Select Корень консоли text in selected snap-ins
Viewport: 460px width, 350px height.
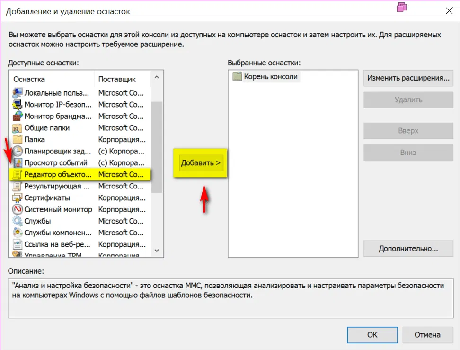pos(271,77)
